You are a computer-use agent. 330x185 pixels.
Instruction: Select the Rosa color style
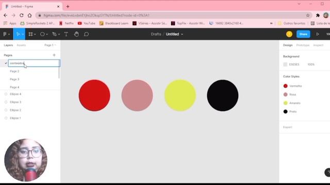pyautogui.click(x=290, y=95)
